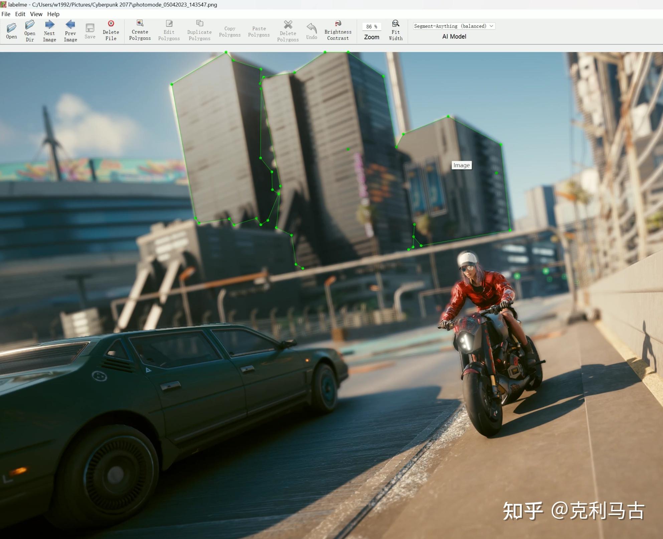Click the Undo arrow icon
Viewport: 663px width, 539px height.
(x=311, y=28)
